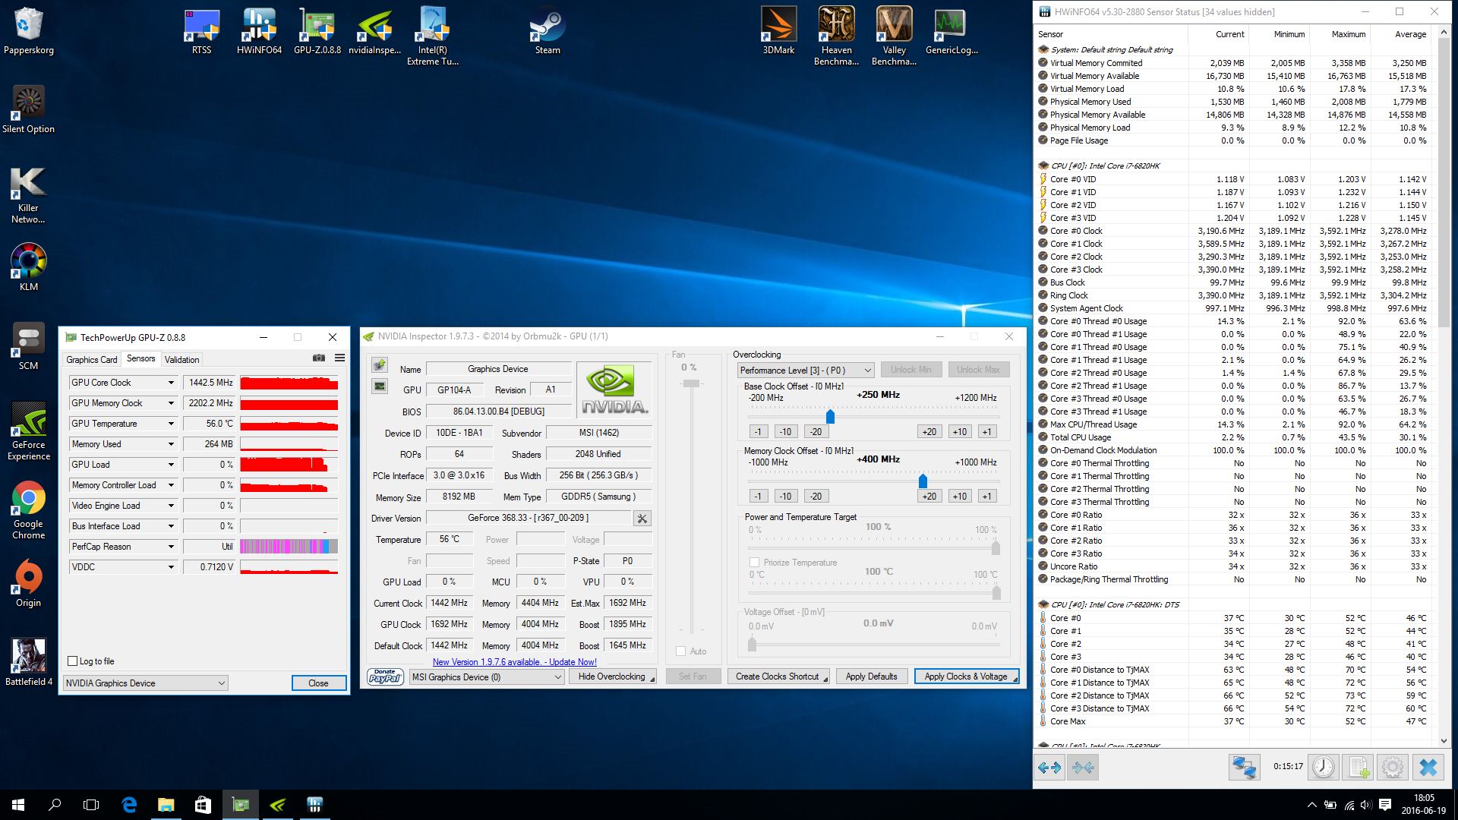Open the KLM desktop shortcut

pos(29,268)
